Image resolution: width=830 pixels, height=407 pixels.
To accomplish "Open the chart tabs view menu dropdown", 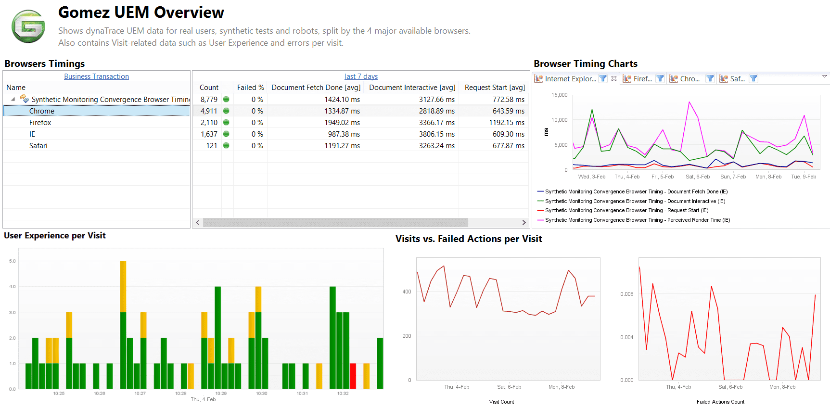I will (824, 76).
